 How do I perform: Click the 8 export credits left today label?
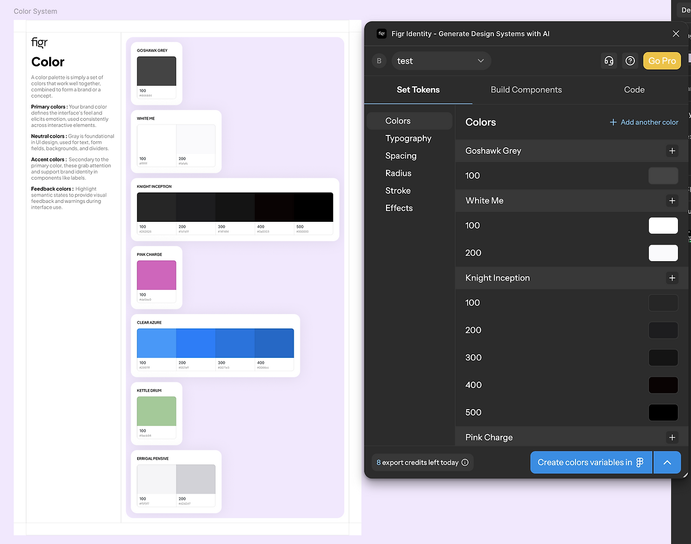point(417,463)
